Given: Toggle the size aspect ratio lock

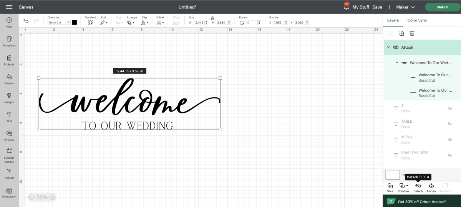Looking at the screenshot, I should point(212,18).
